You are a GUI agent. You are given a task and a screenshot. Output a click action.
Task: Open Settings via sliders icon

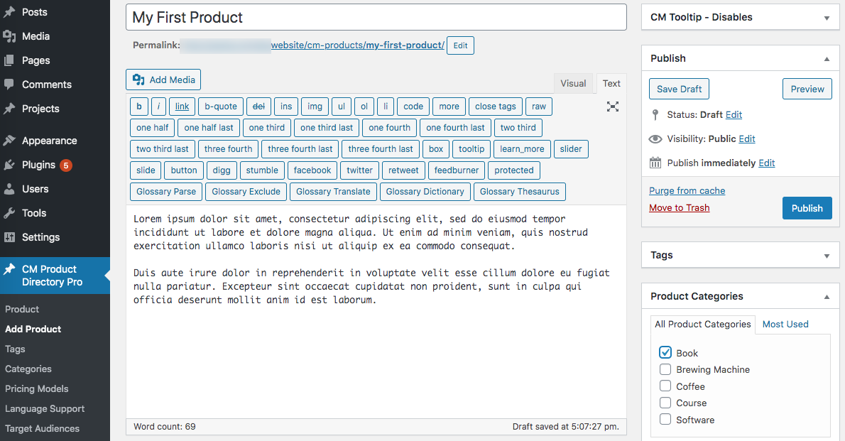pyautogui.click(x=9, y=237)
